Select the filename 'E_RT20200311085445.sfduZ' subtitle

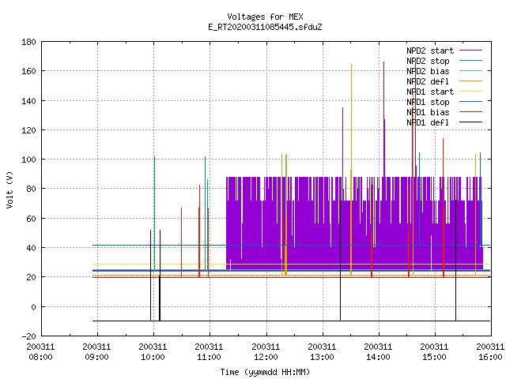pyautogui.click(x=265, y=27)
